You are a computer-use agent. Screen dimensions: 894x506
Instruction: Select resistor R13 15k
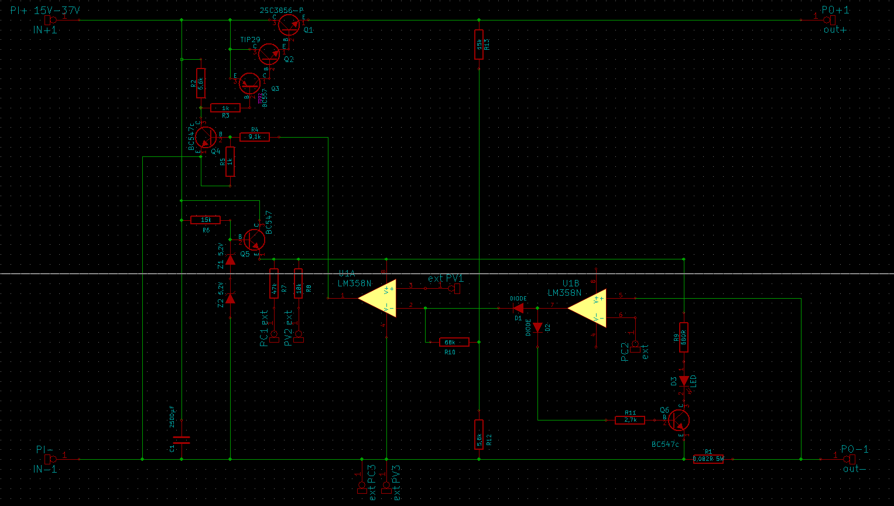tap(479, 45)
